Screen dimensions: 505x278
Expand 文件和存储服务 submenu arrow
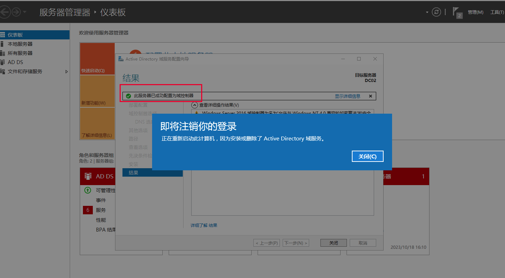pyautogui.click(x=67, y=71)
